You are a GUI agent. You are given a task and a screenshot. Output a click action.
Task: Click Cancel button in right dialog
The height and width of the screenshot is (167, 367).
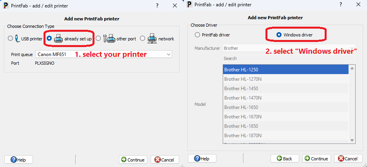(x=348, y=158)
